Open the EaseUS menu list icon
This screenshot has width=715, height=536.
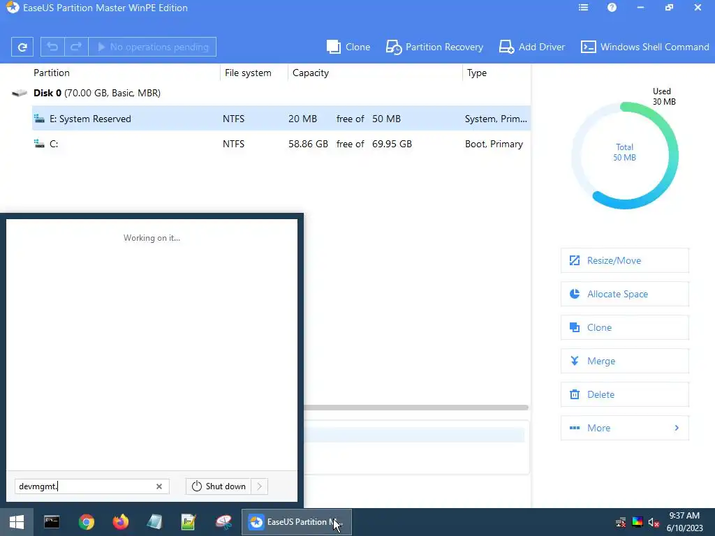tap(583, 8)
